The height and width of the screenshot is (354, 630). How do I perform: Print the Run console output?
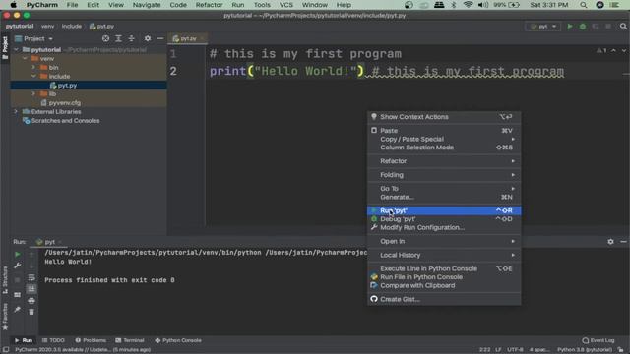coord(31,300)
